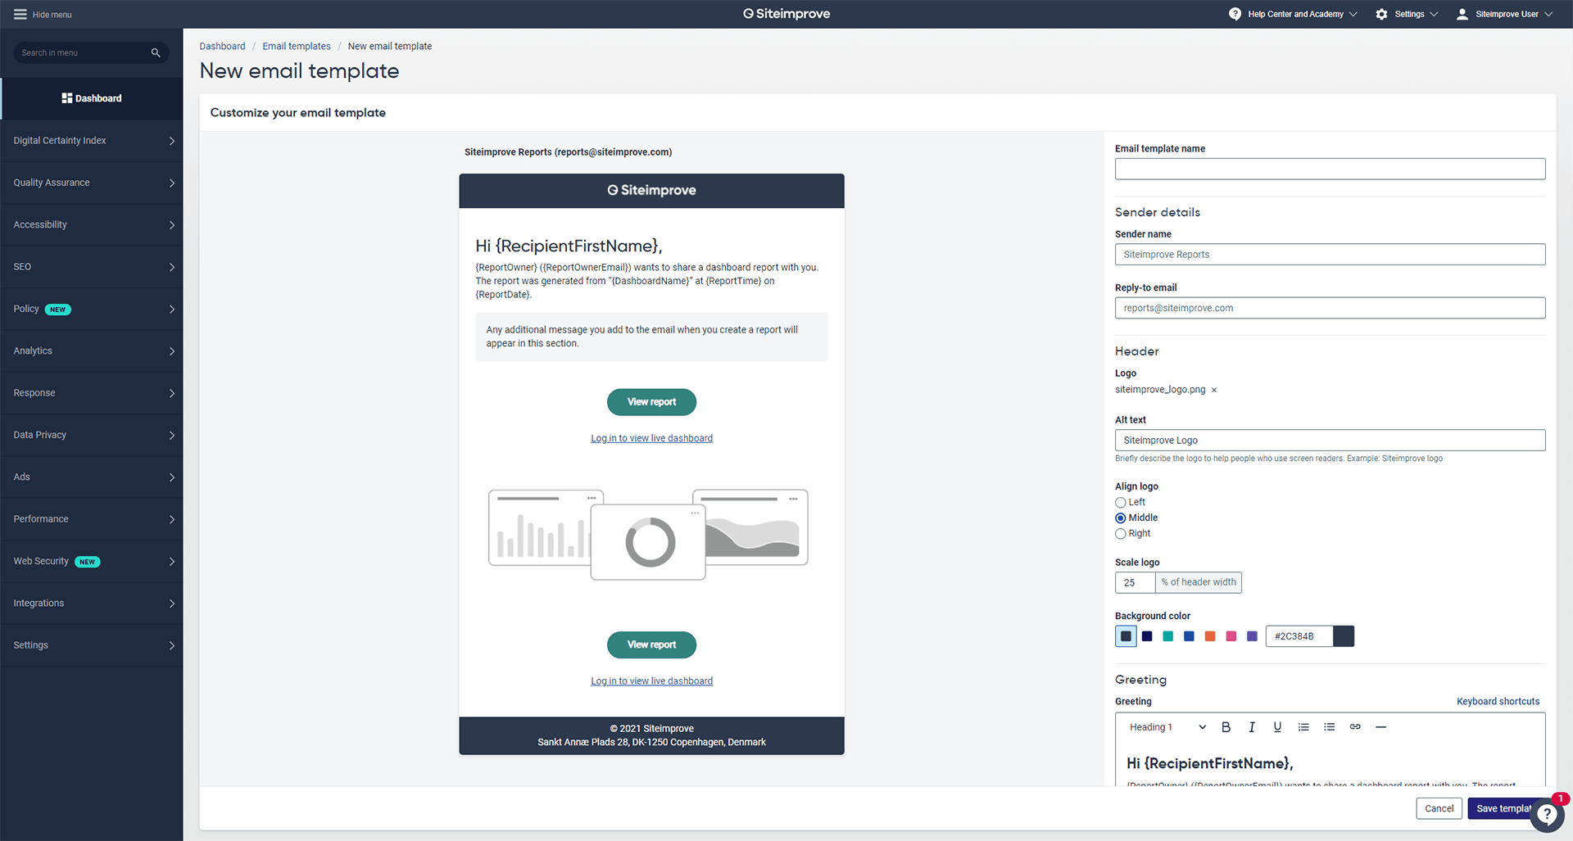Viewport: 1573px width, 841px height.
Task: Toggle underline in greeting editor
Action: click(x=1277, y=727)
